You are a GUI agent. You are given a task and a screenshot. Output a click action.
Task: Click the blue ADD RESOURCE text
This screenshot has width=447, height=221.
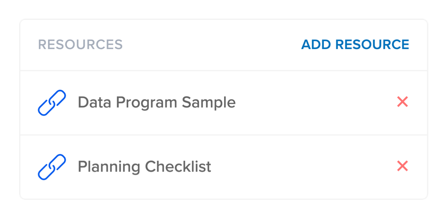[x=355, y=44]
